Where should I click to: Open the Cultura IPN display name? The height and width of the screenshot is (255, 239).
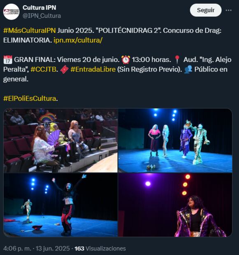click(x=39, y=8)
